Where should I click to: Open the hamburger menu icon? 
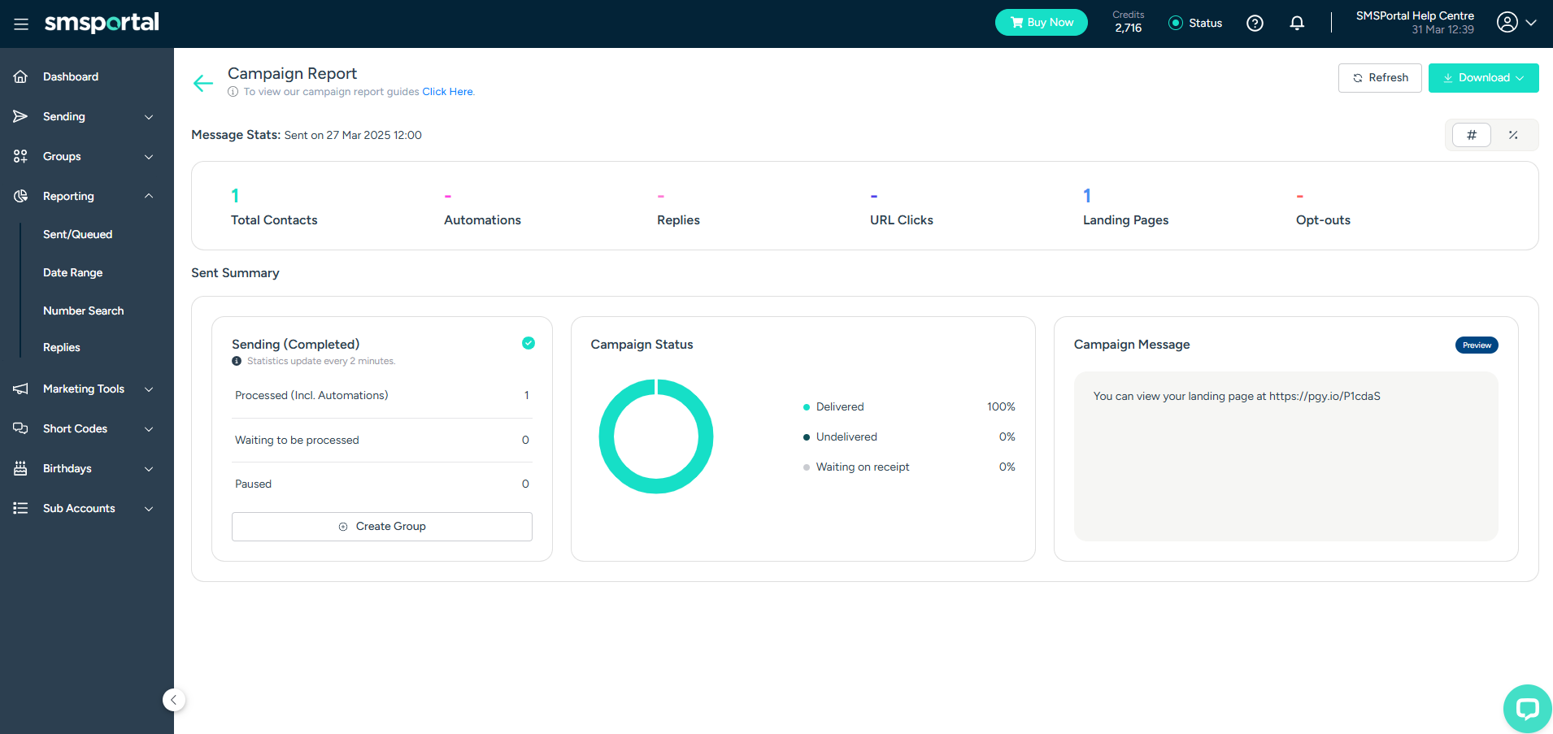click(21, 24)
